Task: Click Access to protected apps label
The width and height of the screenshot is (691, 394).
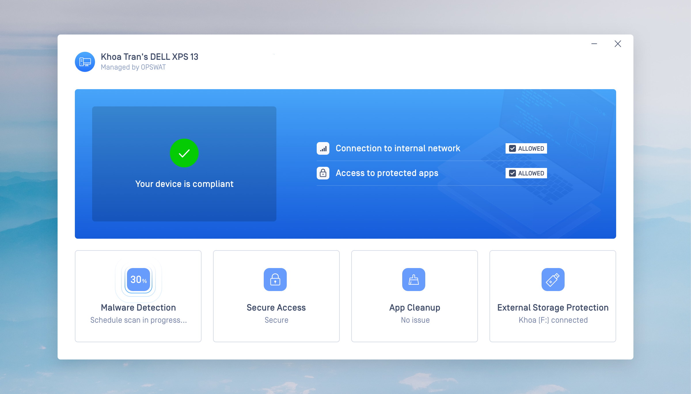Action: pyautogui.click(x=387, y=173)
